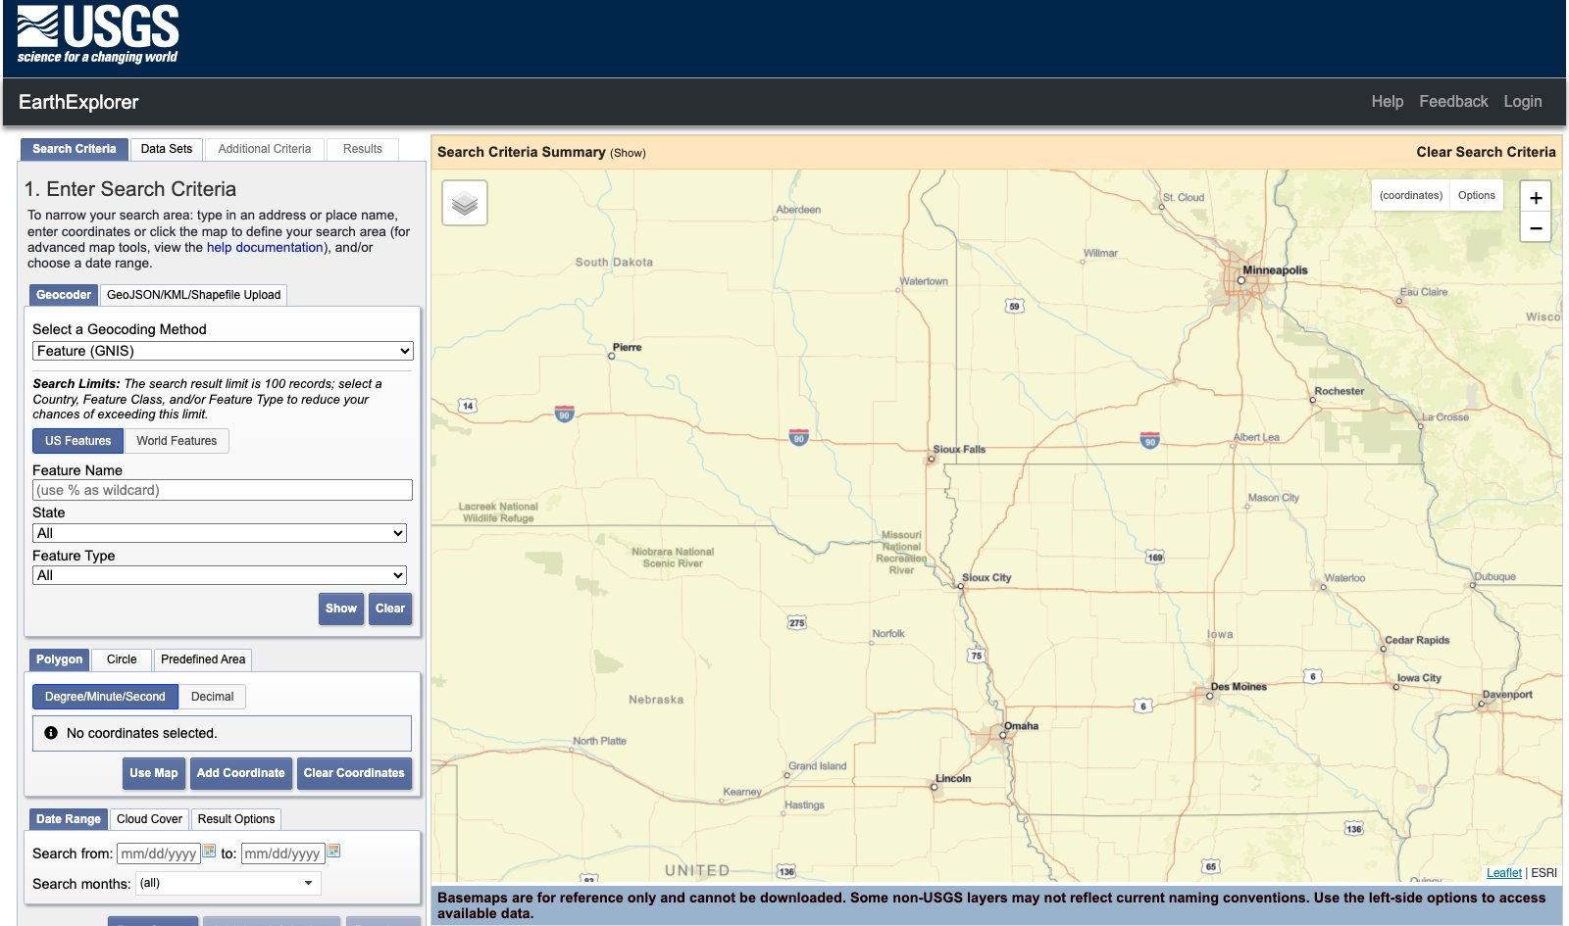Open the Results tab
1569x926 pixels.
(x=363, y=149)
